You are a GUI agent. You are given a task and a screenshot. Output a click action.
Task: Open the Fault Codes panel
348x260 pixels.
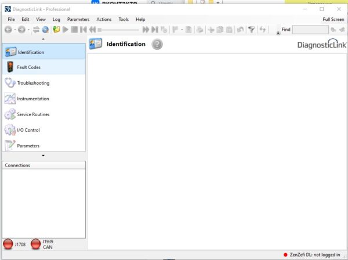29,67
